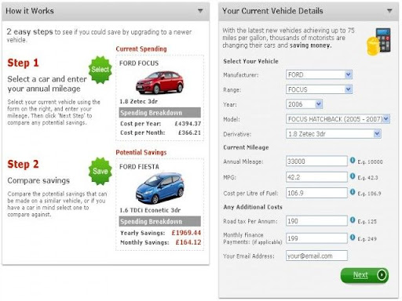
Task: Click the Road tax Per Annum field
Action: [x=316, y=221]
